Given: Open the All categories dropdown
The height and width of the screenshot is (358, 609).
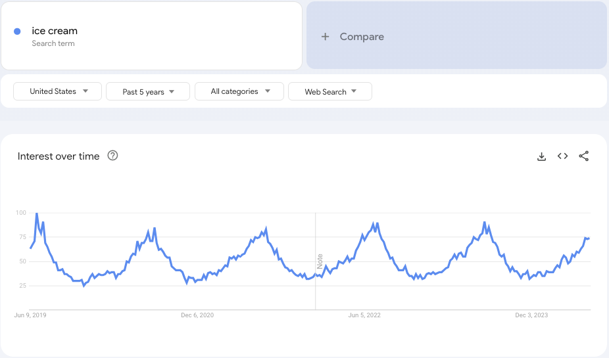Looking at the screenshot, I should (239, 91).
